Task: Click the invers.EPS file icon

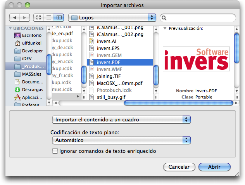Action: (91, 48)
